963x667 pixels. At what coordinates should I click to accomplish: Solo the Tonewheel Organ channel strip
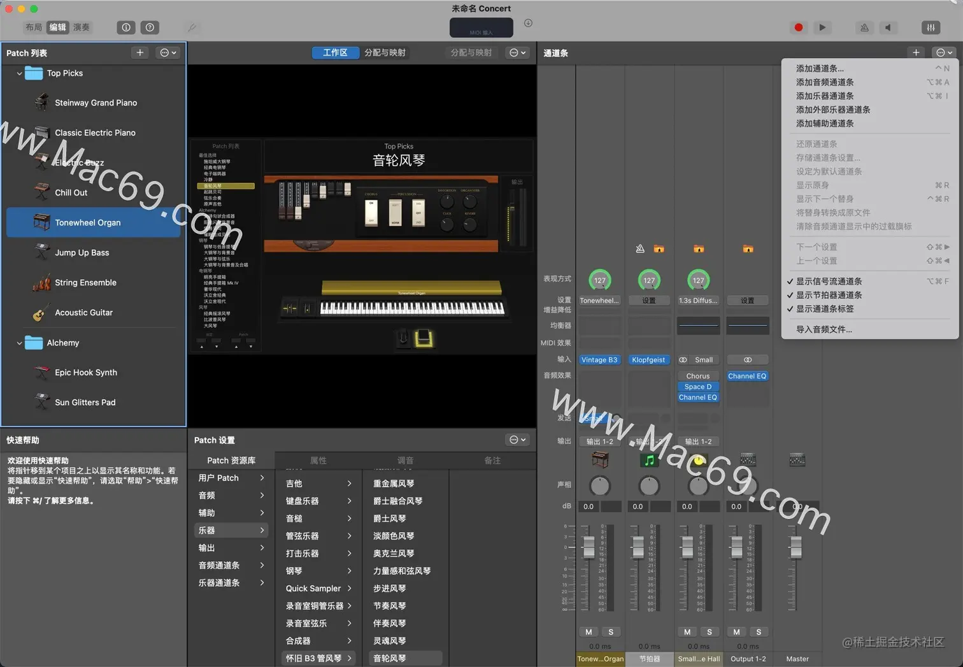[x=611, y=632]
